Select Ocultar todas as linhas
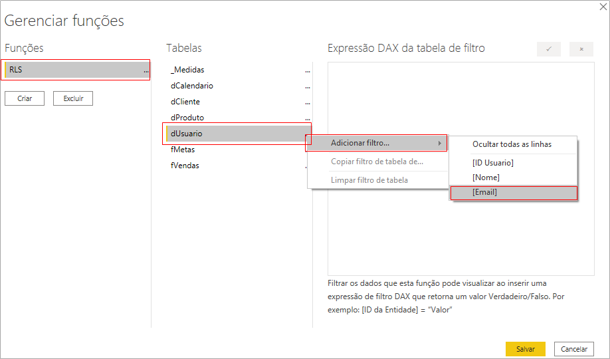The height and width of the screenshot is (359, 610). (x=513, y=144)
